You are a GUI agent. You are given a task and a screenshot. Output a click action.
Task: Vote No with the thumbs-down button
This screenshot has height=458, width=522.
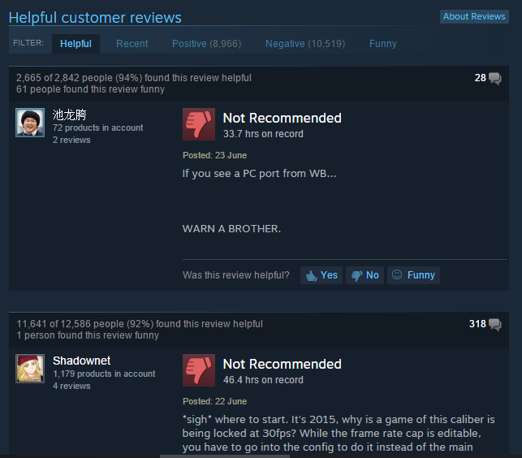click(x=365, y=275)
